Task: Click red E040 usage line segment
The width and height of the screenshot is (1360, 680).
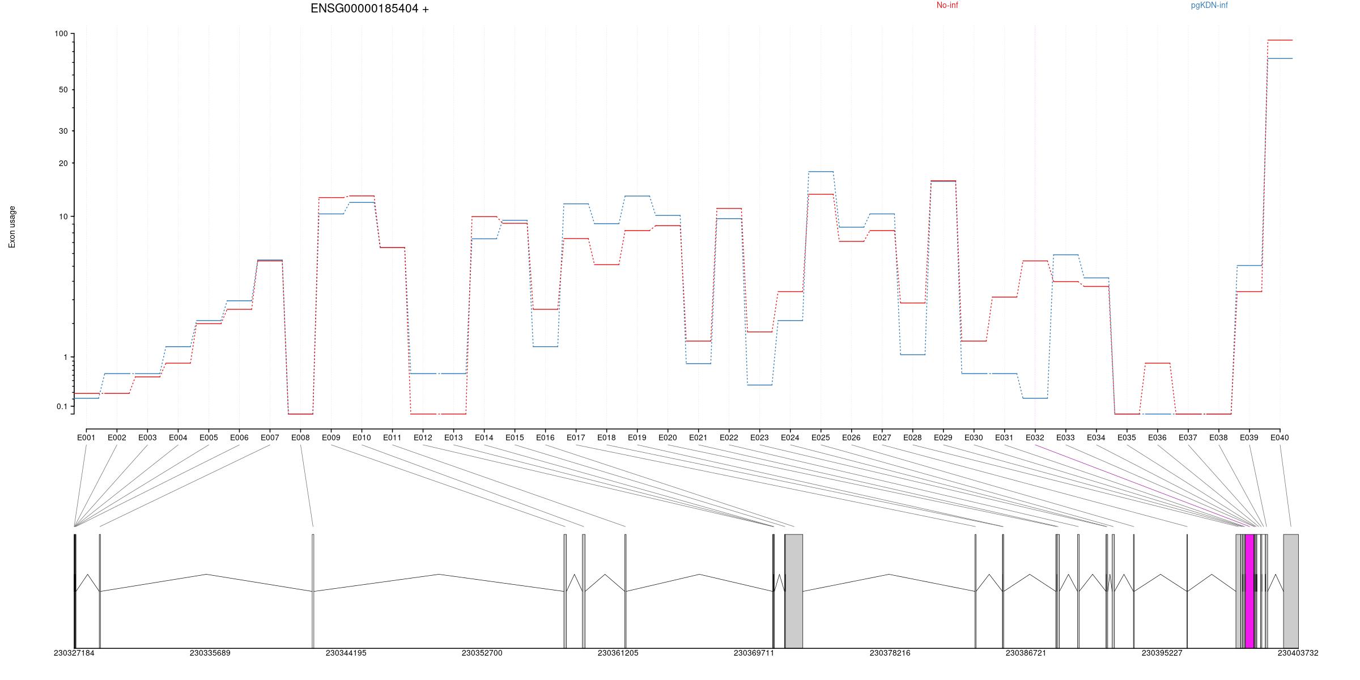Action: pos(1280,40)
